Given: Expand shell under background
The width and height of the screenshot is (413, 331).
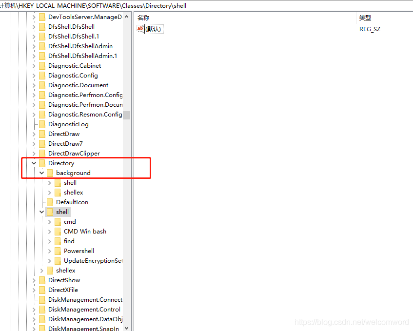Looking at the screenshot, I should 50,183.
